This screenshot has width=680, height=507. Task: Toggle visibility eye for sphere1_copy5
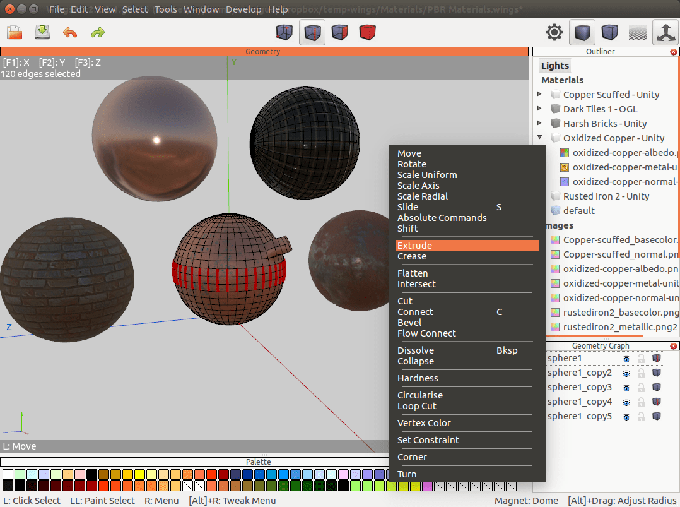click(626, 417)
